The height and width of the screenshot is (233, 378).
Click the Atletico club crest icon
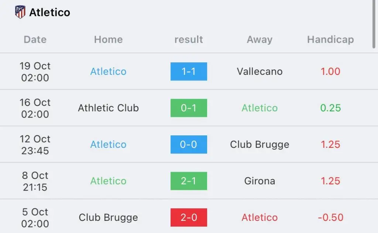point(20,12)
